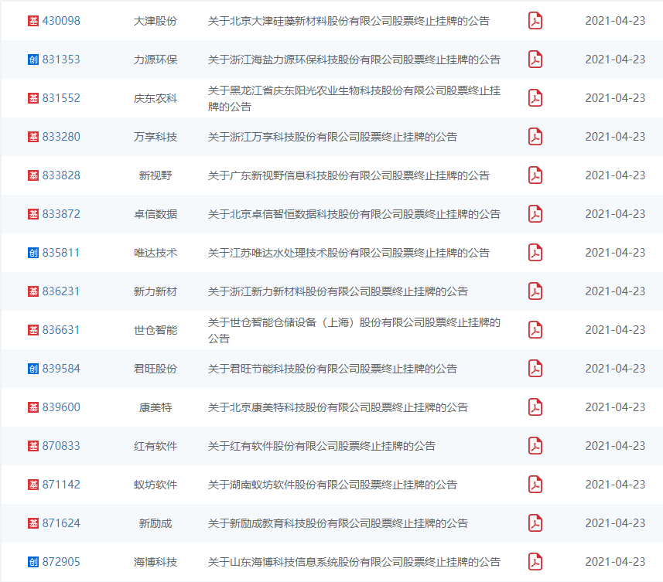Image resolution: width=663 pixels, height=582 pixels.
Task: Open PDF for 万享科技 announcement
Action: [x=535, y=137]
